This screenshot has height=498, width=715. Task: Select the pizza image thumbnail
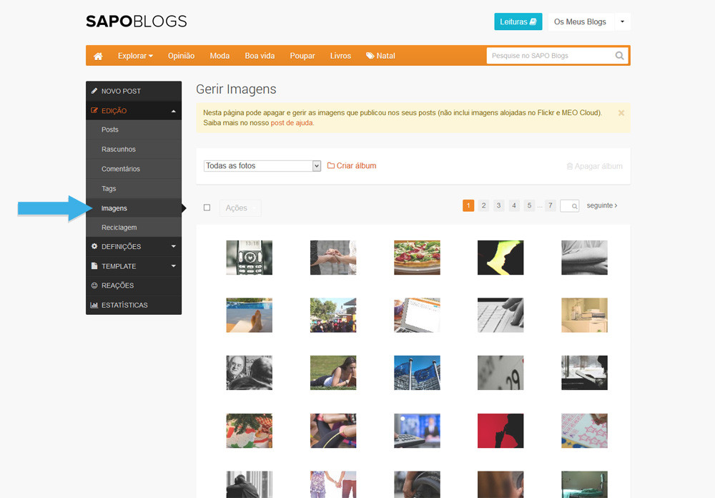tap(417, 258)
